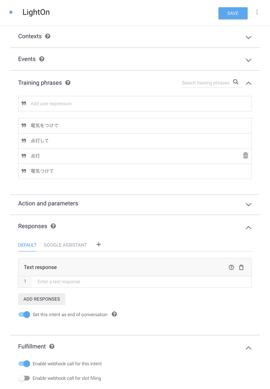Open the three-dot more options menu
Image resolution: width=270 pixels, height=389 pixels.
click(x=257, y=13)
